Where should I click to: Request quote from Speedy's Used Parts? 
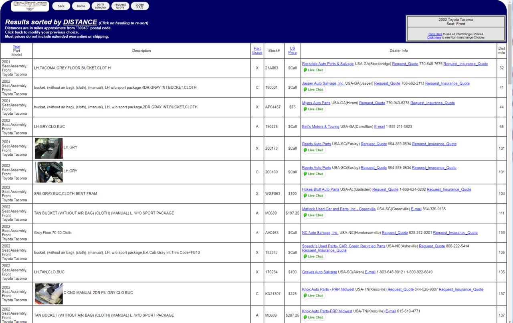[432, 246]
